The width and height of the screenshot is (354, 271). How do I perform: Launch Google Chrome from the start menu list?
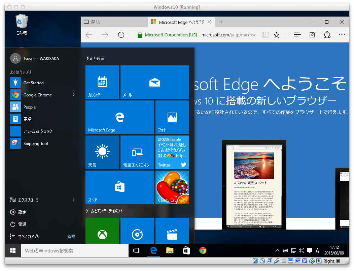pyautogui.click(x=38, y=95)
